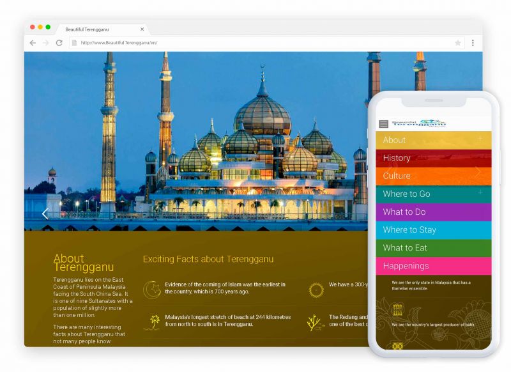Open the mobile hamburger menu
Image resolution: width=511 pixels, height=372 pixels.
383,124
